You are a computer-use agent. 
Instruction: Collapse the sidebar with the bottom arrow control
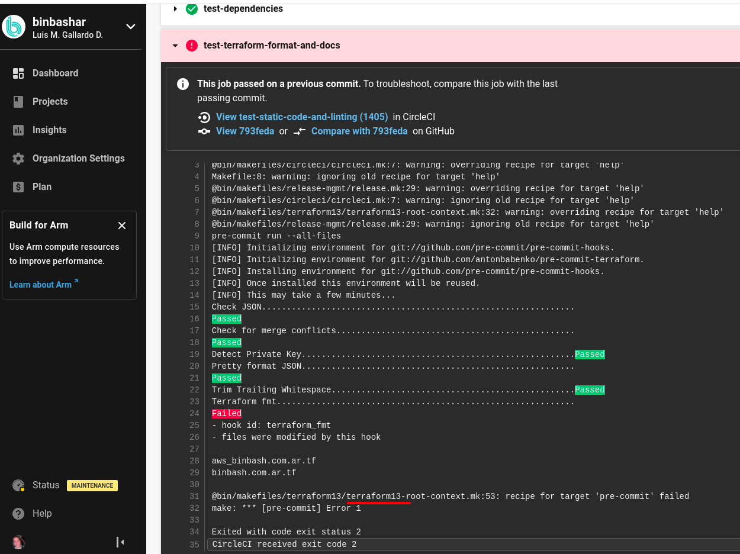point(120,542)
